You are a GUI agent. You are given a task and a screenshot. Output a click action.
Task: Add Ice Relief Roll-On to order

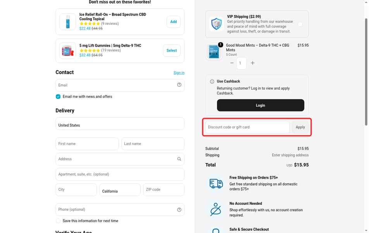[174, 22]
